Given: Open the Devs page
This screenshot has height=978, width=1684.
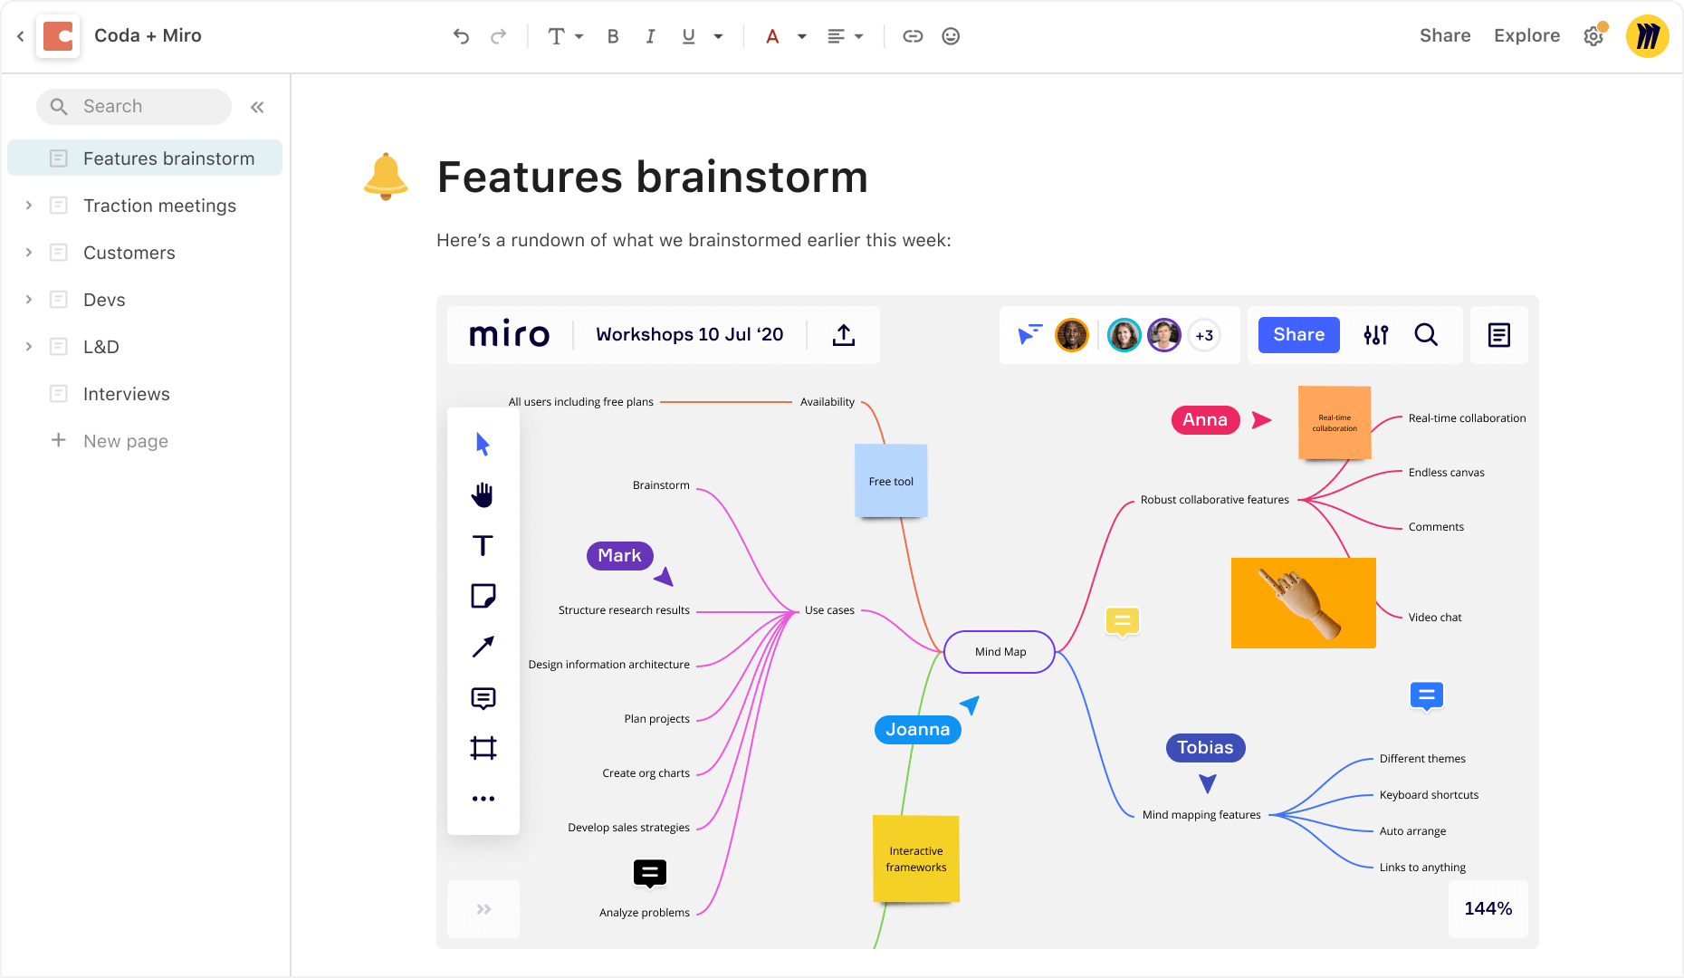Looking at the screenshot, I should coord(104,300).
